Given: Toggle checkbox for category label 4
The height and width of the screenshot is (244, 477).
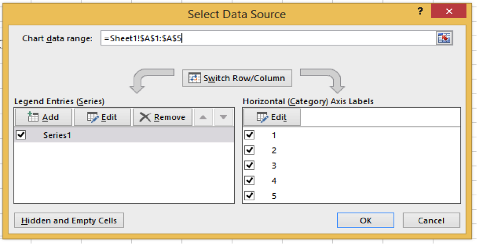Looking at the screenshot, I should click(x=249, y=180).
